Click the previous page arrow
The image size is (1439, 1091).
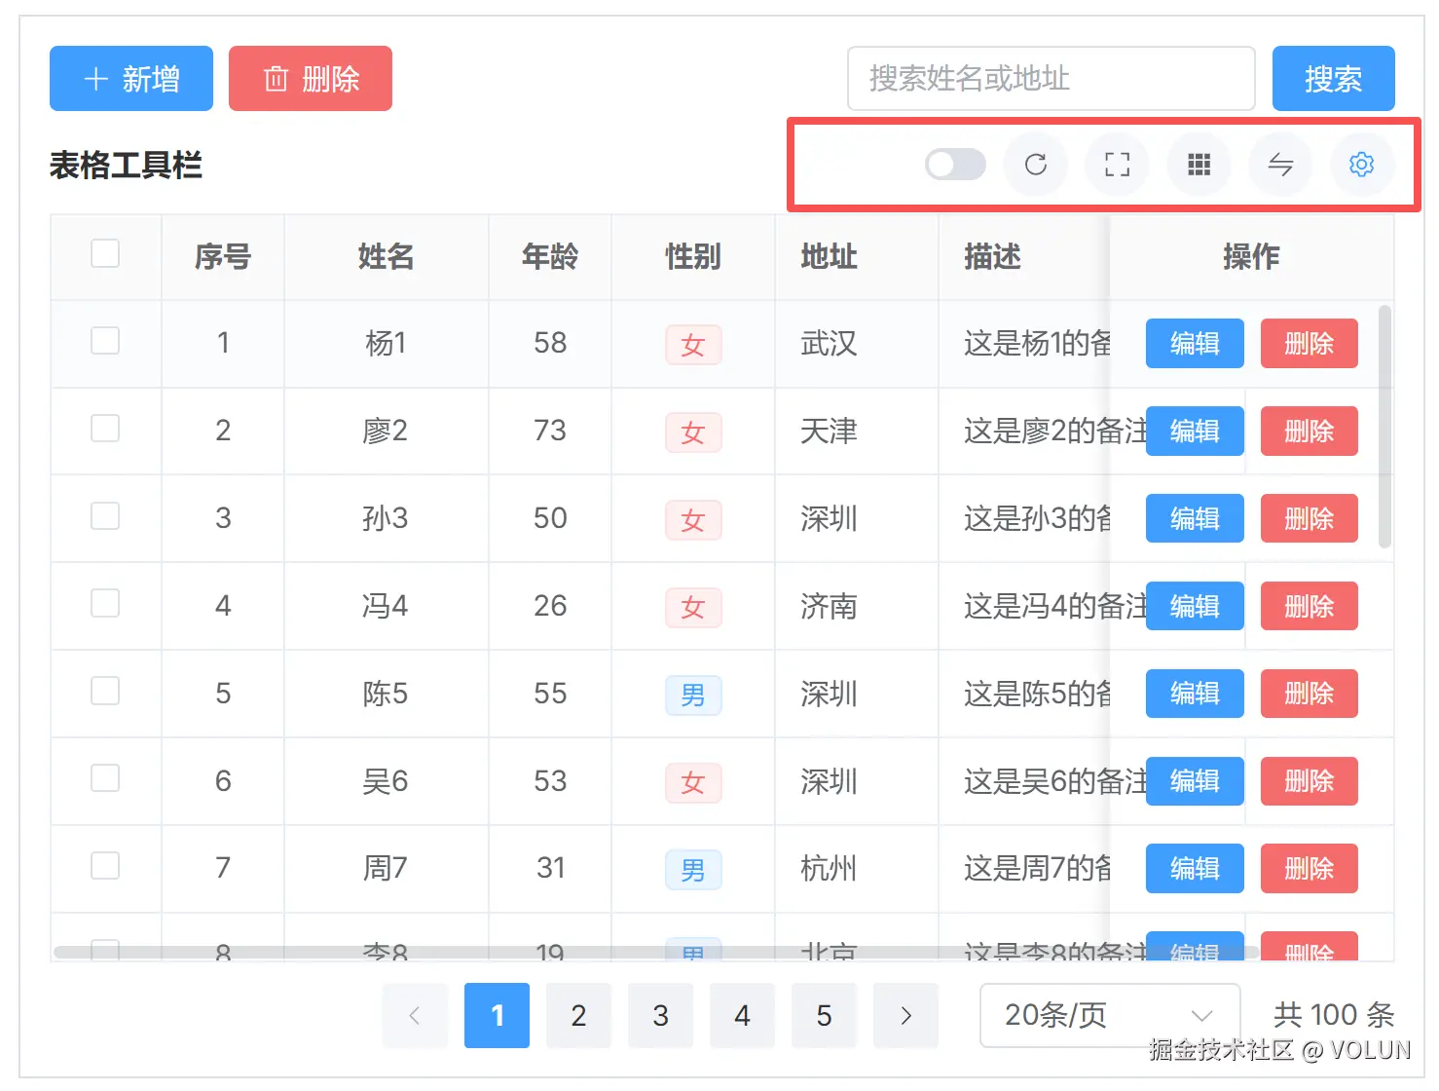click(x=415, y=1016)
